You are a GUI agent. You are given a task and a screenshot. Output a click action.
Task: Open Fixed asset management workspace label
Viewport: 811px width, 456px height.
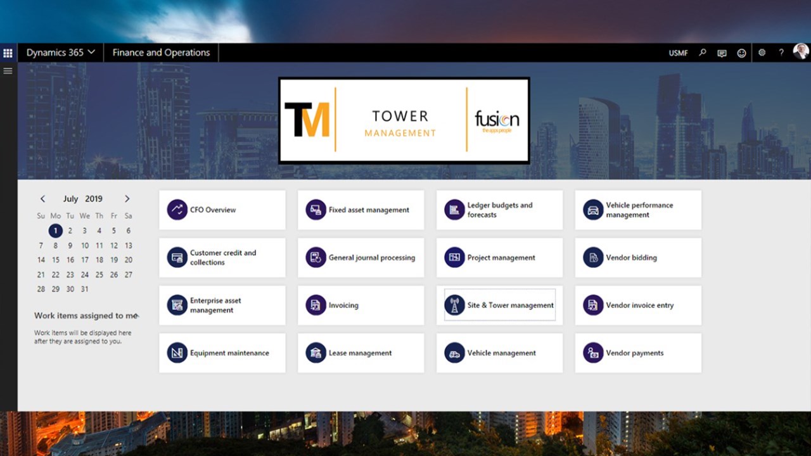pos(369,210)
